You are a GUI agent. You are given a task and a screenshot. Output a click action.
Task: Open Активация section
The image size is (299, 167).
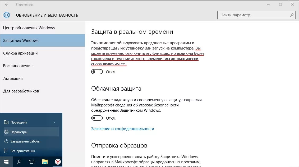click(42, 78)
